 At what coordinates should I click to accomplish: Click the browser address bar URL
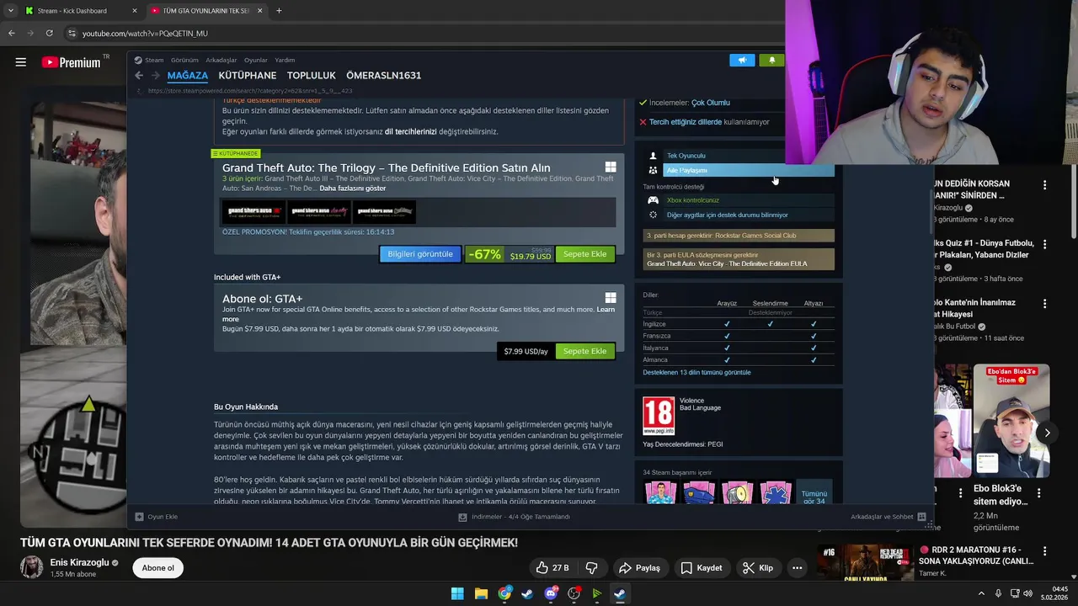pyautogui.click(x=145, y=33)
